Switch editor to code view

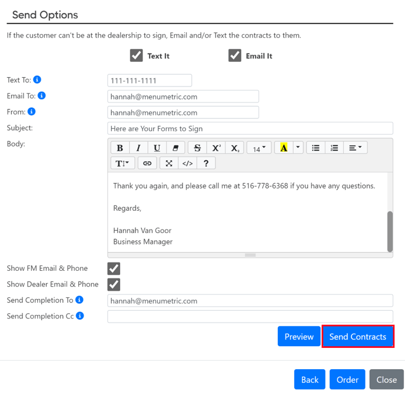click(188, 163)
